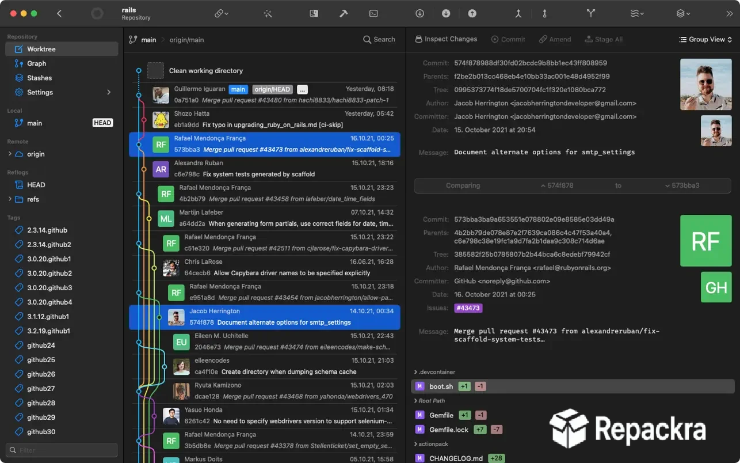Image resolution: width=740 pixels, height=463 pixels.
Task: Click the Commit button
Action: pyautogui.click(x=508, y=39)
